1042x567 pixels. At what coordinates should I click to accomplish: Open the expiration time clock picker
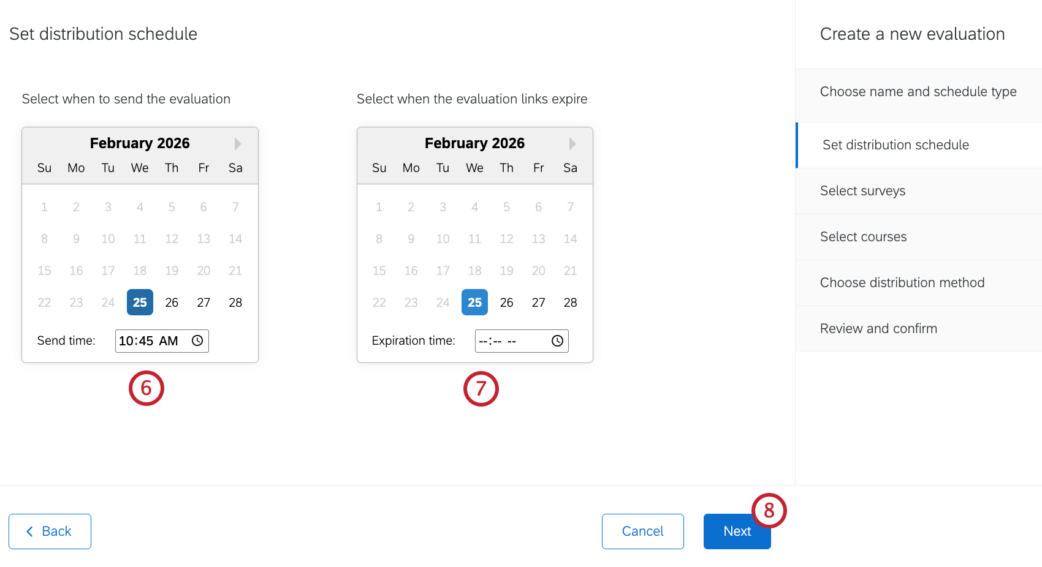tap(557, 340)
